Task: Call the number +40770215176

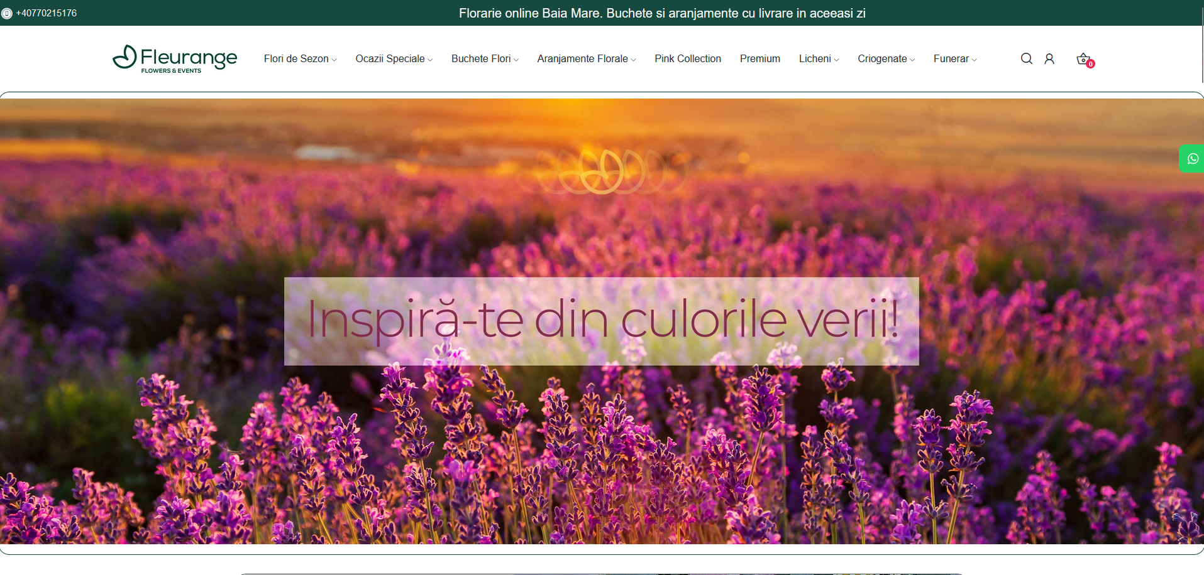Action: [x=47, y=13]
